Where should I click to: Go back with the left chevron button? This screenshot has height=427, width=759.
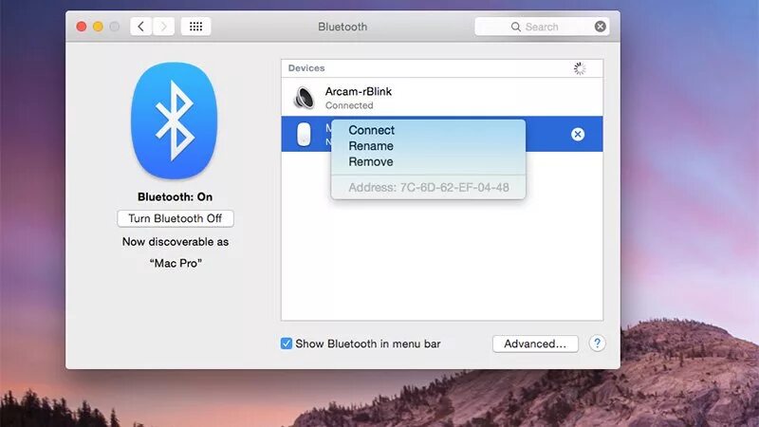coord(140,27)
